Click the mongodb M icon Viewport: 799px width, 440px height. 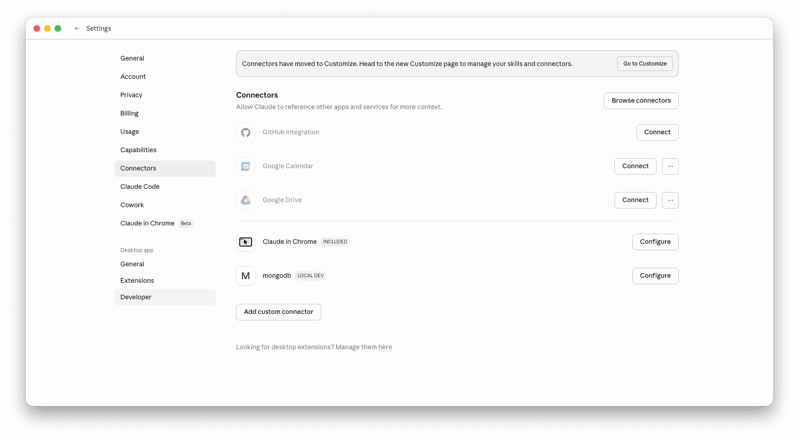coord(246,276)
